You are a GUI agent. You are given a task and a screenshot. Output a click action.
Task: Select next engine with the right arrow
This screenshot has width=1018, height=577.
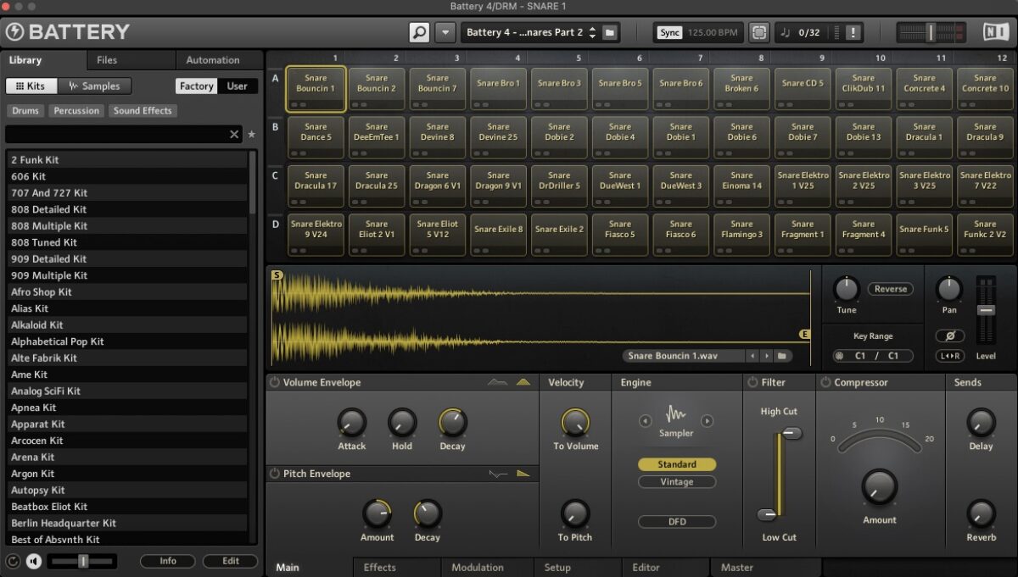[x=707, y=420]
